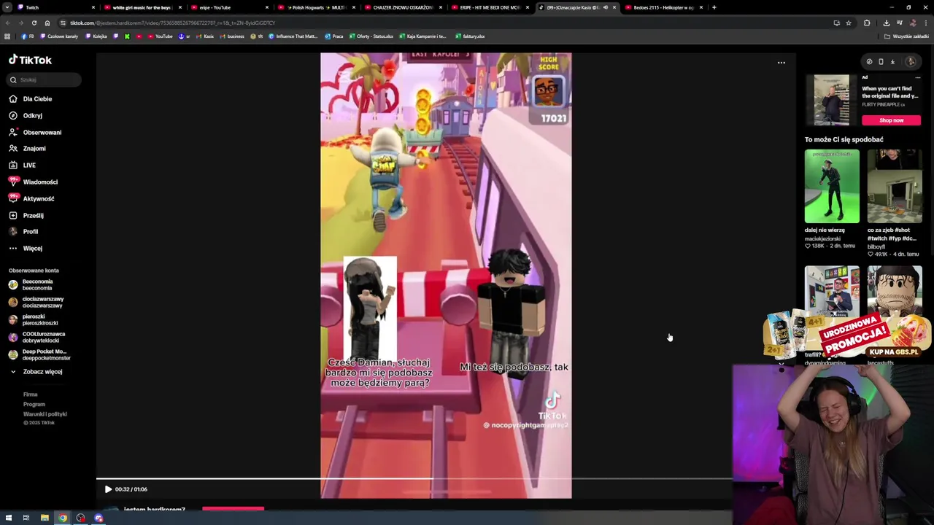Click the phone icon in top-right pill
The height and width of the screenshot is (525, 934).
pos(881,62)
